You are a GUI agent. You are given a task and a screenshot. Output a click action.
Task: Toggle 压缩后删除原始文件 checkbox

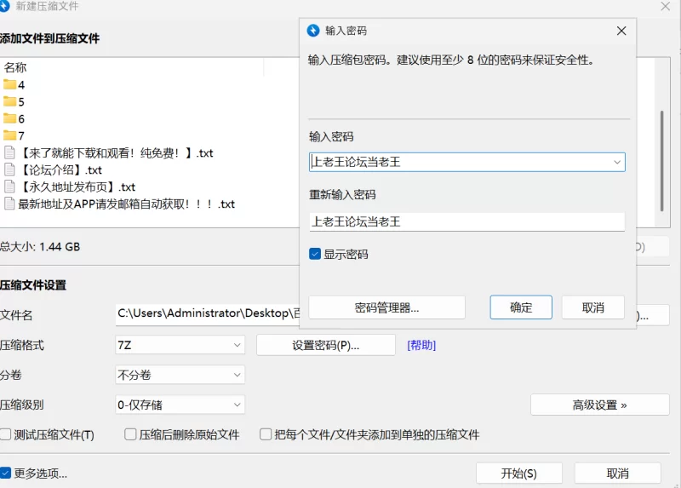[130, 434]
